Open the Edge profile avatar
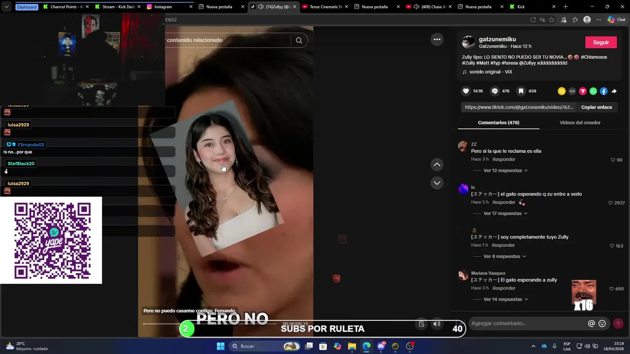Image resolution: width=630 pixels, height=354 pixels. 587,20
